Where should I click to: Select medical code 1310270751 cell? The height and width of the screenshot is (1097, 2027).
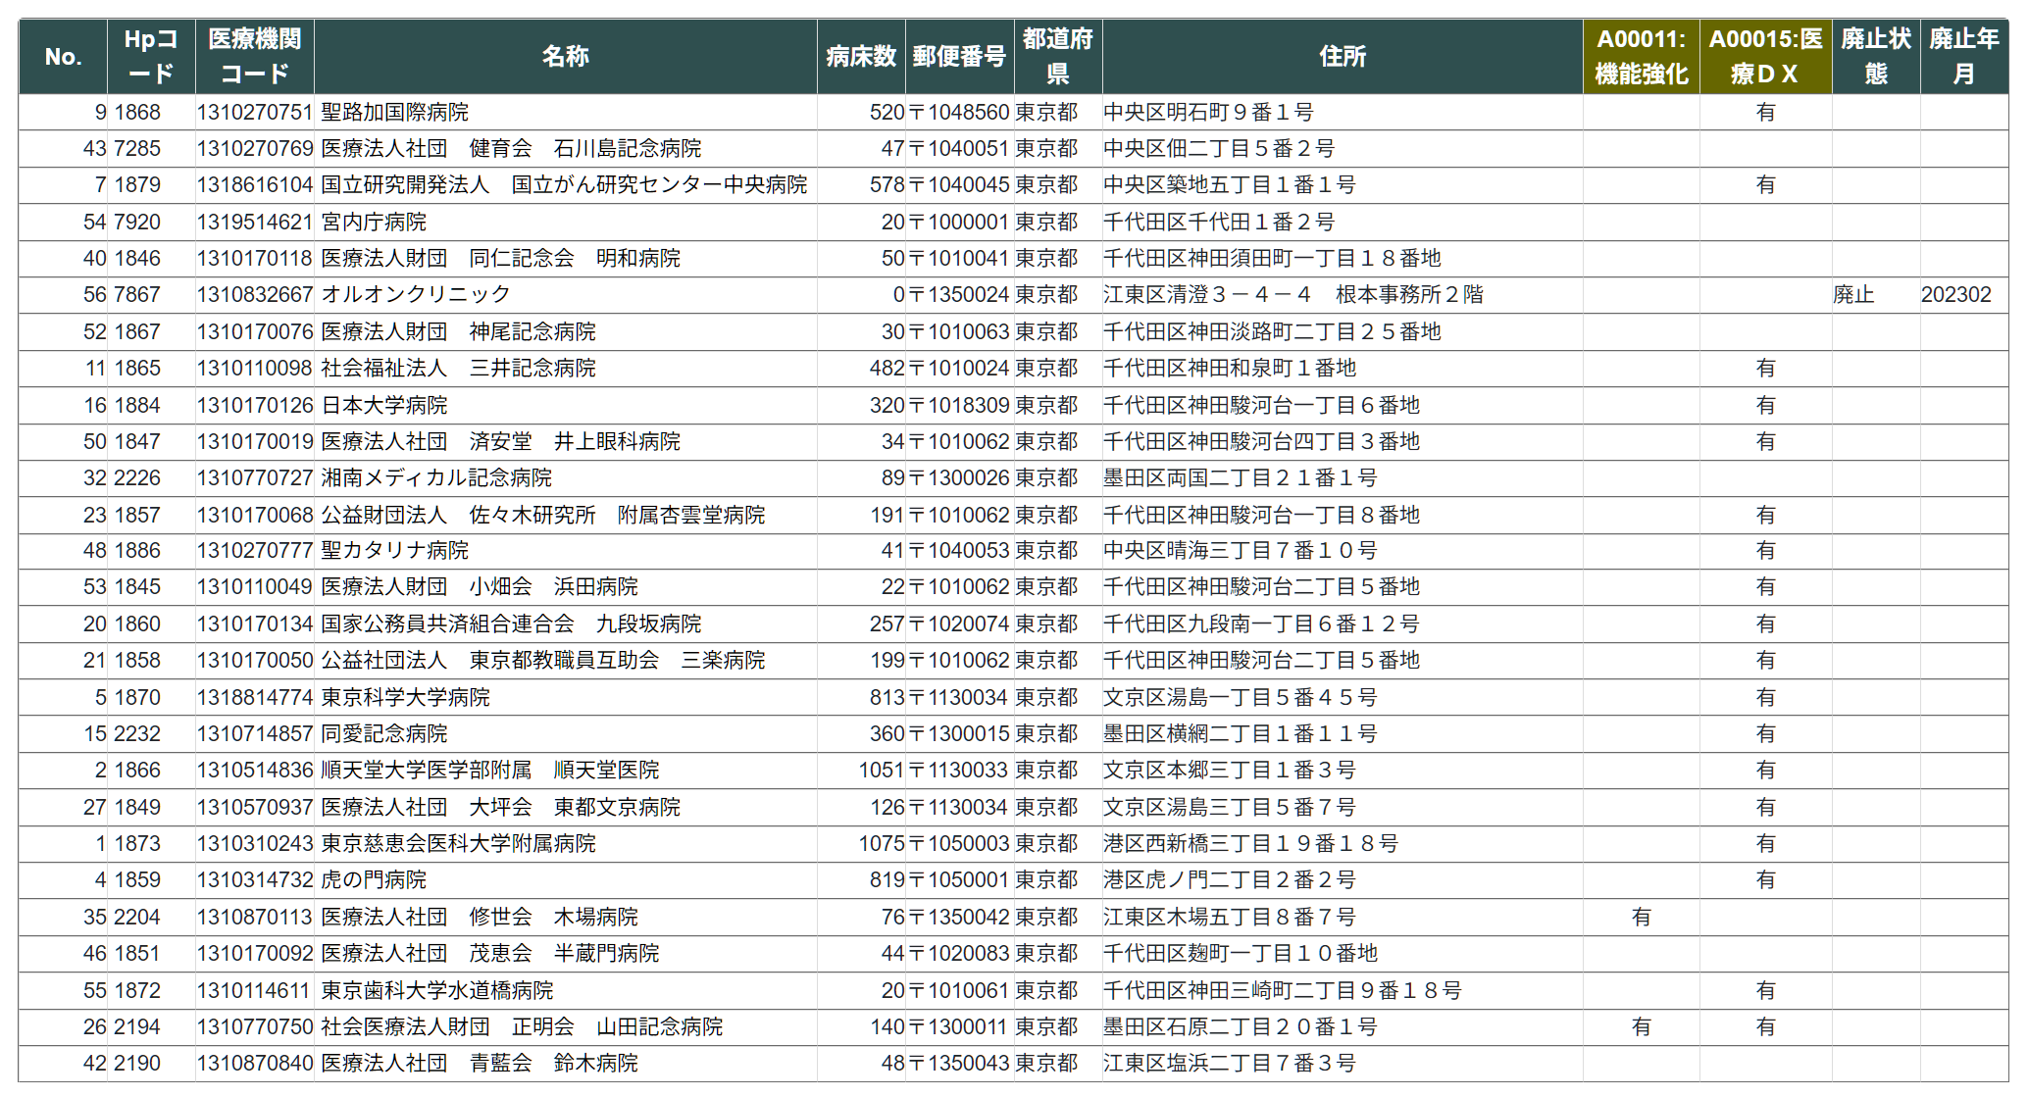tap(255, 113)
